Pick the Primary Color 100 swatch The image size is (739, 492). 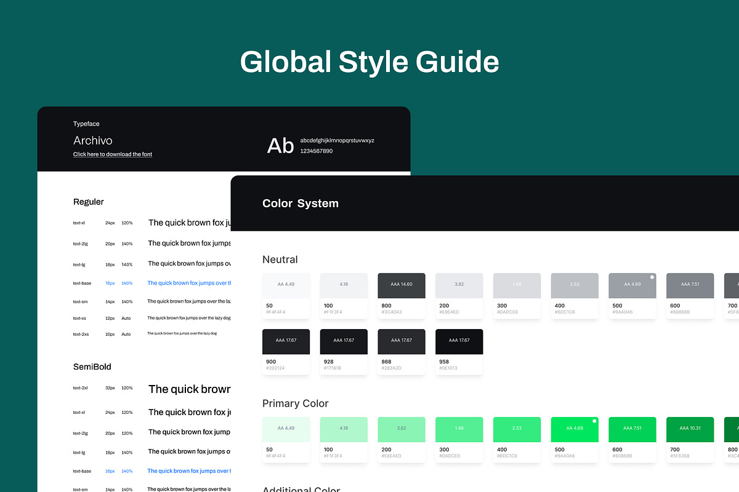tap(344, 440)
